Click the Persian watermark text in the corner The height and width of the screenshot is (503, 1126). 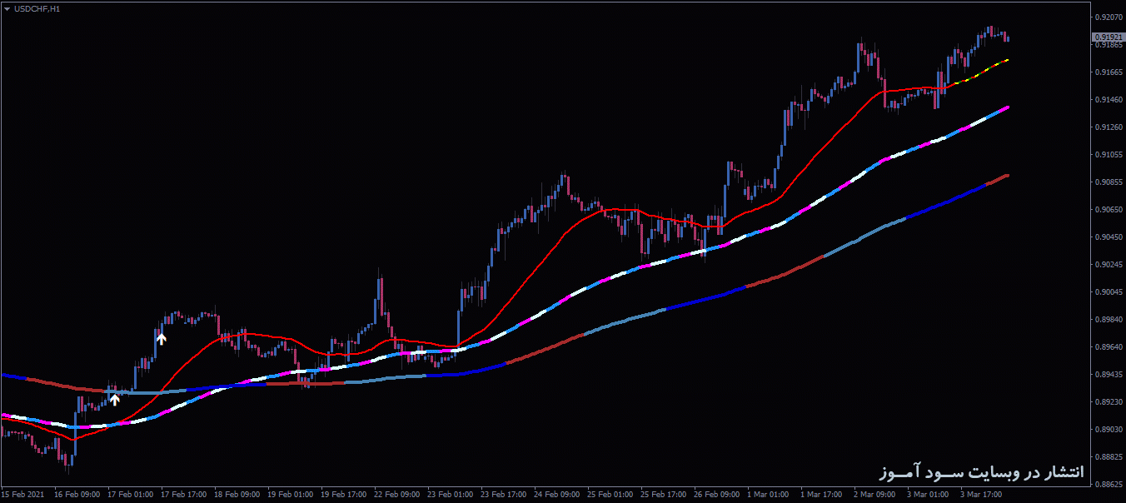tap(981, 472)
